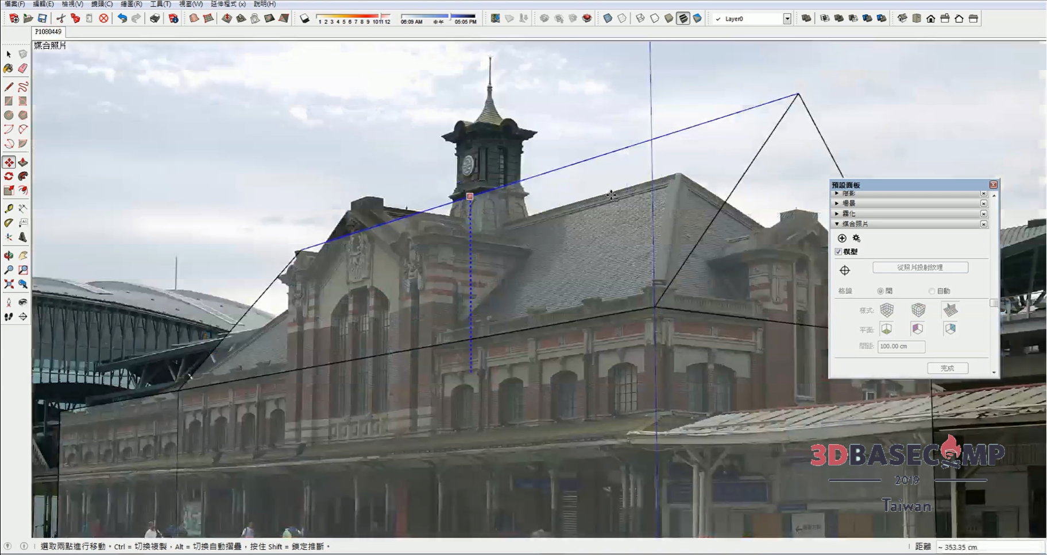This screenshot has width=1047, height=555.
Task: Open the Layer0 layer dropdown
Action: point(787,19)
